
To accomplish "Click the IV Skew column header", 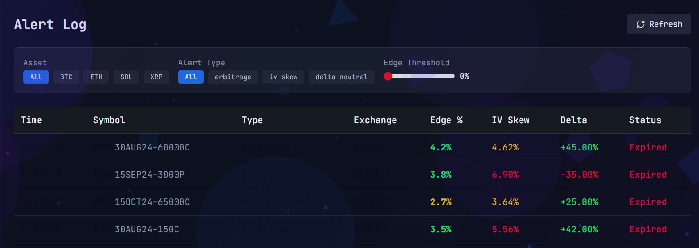I will coord(511,120).
